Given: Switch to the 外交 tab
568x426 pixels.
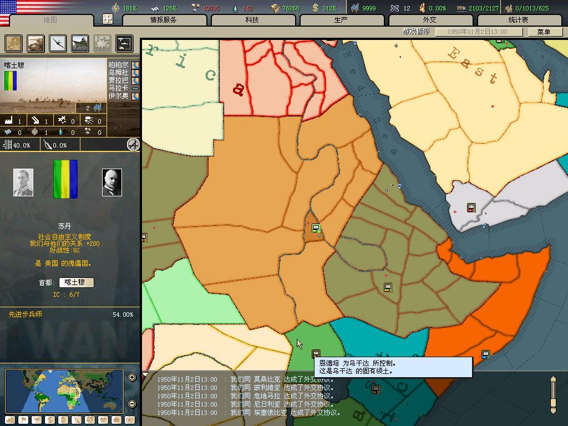Looking at the screenshot, I should [429, 20].
